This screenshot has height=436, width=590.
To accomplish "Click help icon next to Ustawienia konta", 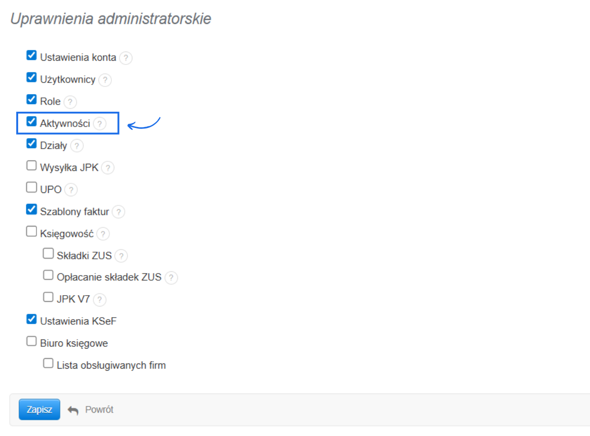I will coord(125,58).
